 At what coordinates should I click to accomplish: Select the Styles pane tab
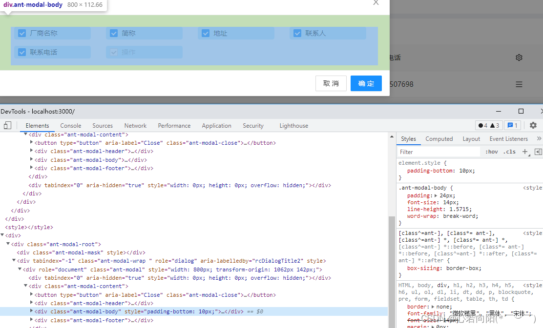[409, 138]
